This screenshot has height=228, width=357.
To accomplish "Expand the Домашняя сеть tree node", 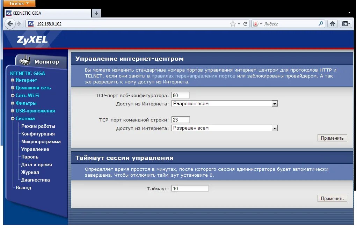I will coord(13,88).
